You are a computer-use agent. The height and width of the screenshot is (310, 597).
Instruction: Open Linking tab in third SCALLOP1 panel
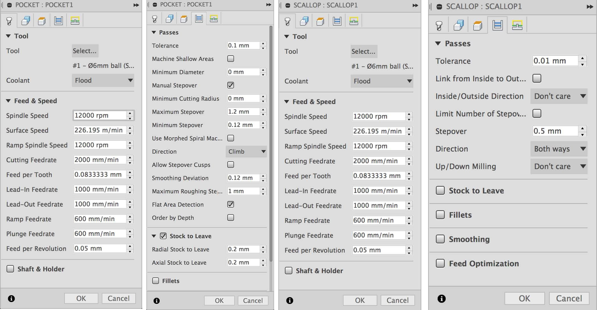click(353, 21)
